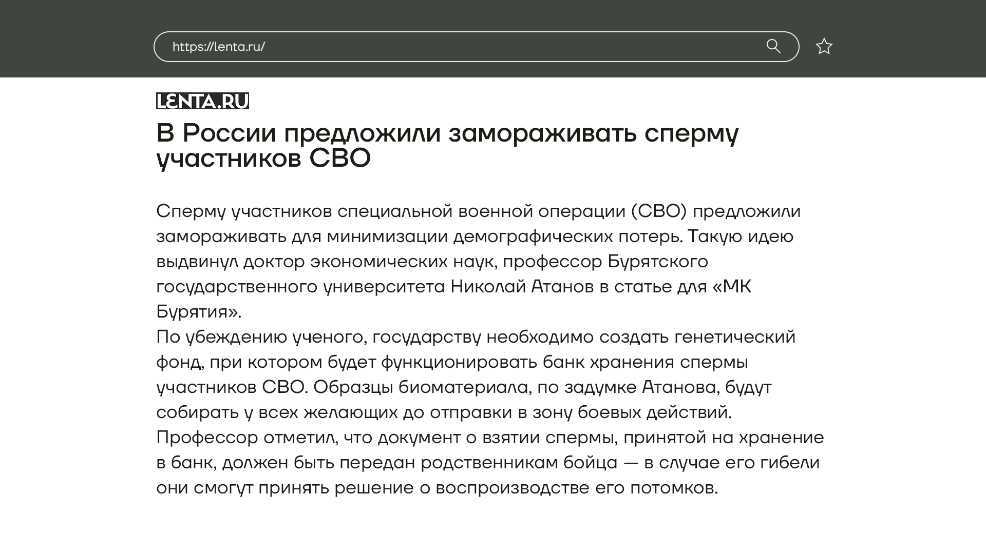Click the Lenta.ru logo
Viewport: 986px width, 554px height.
(202, 101)
